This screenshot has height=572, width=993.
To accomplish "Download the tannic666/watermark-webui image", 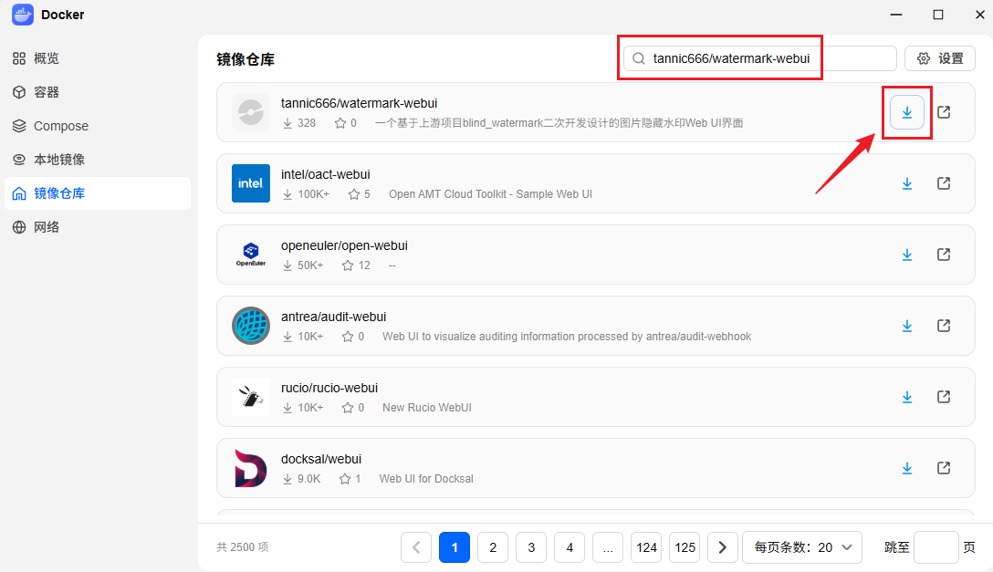I will tap(907, 112).
